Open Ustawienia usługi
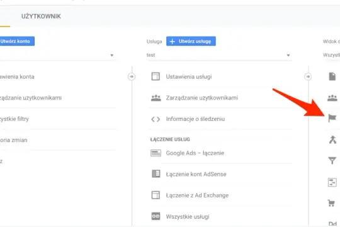This screenshot has height=227, width=340. (x=189, y=77)
